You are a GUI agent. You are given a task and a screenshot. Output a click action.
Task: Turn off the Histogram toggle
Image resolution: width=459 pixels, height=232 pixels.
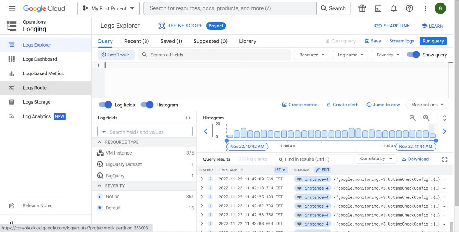point(147,105)
